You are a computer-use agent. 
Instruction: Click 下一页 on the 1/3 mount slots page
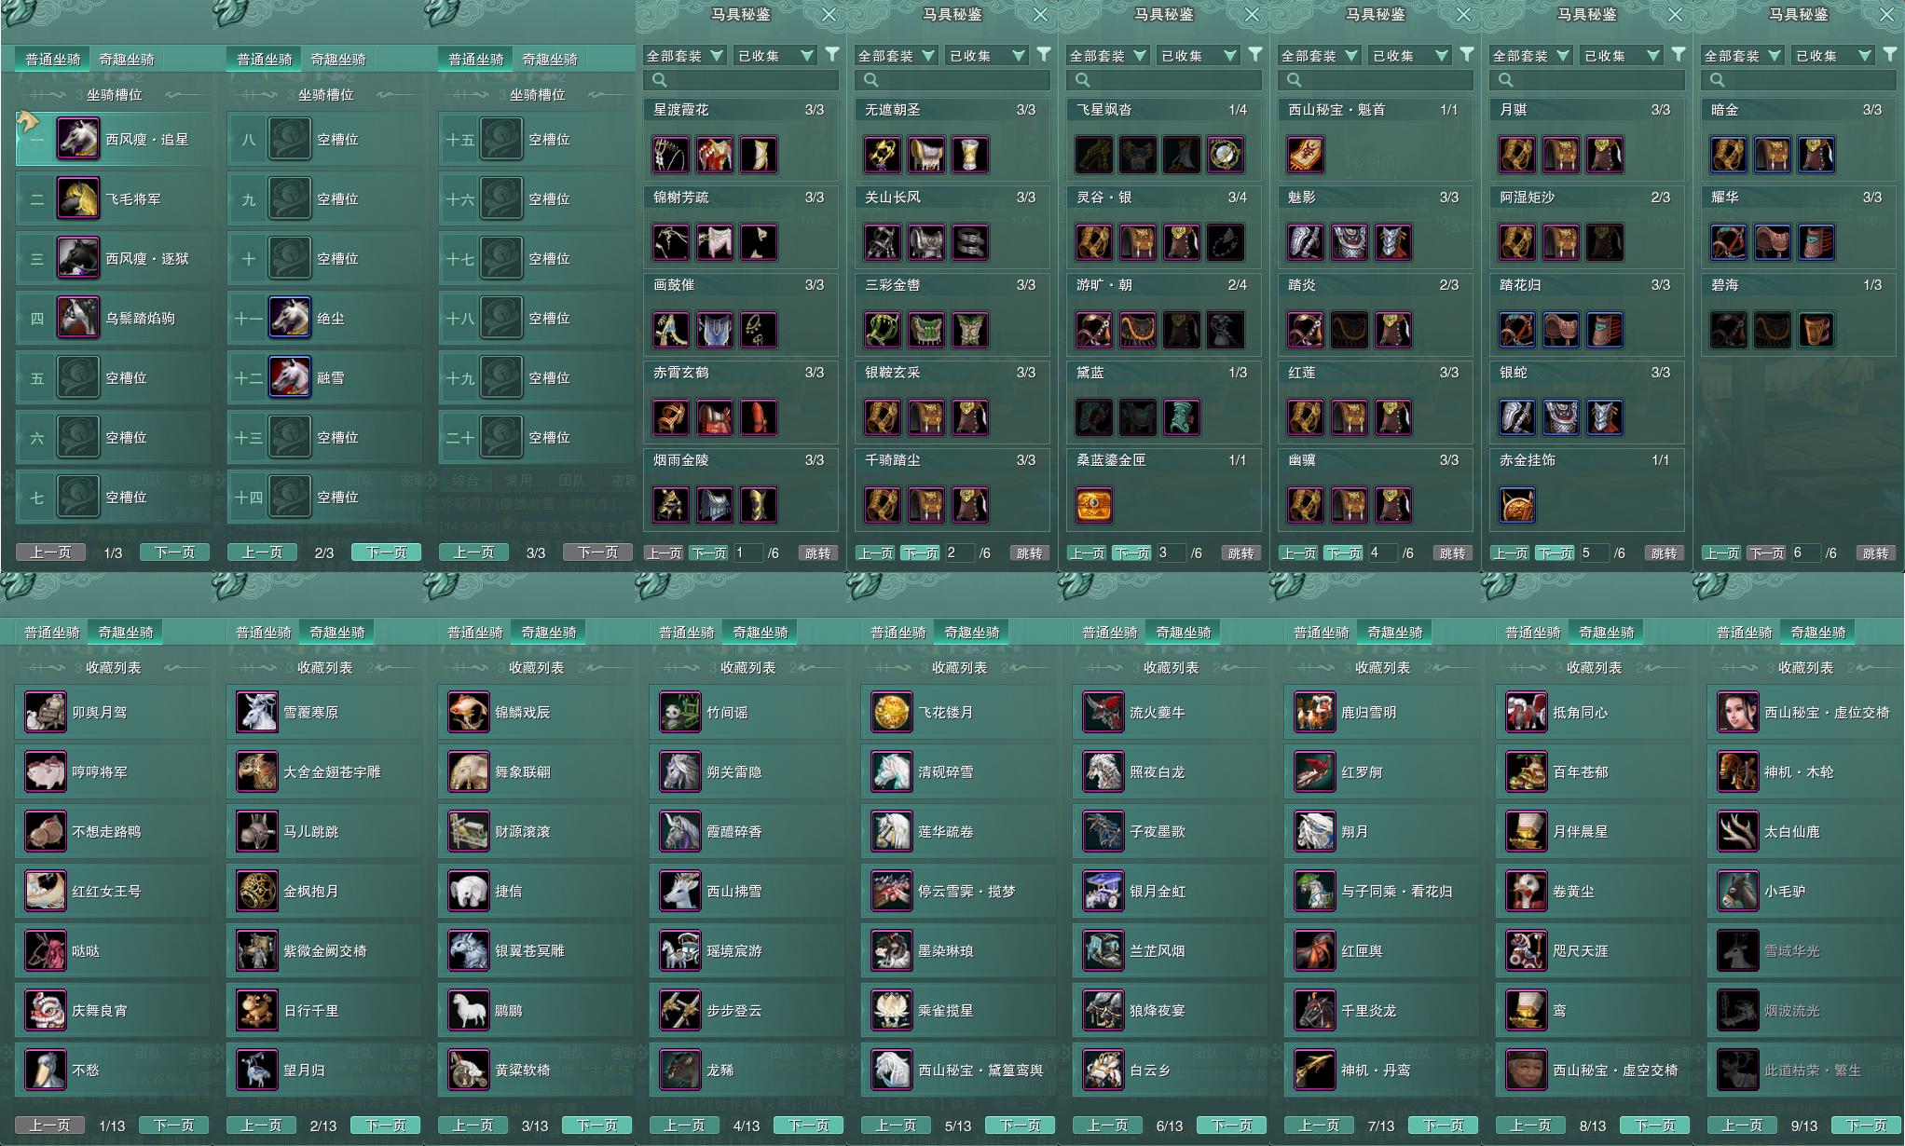point(174,553)
